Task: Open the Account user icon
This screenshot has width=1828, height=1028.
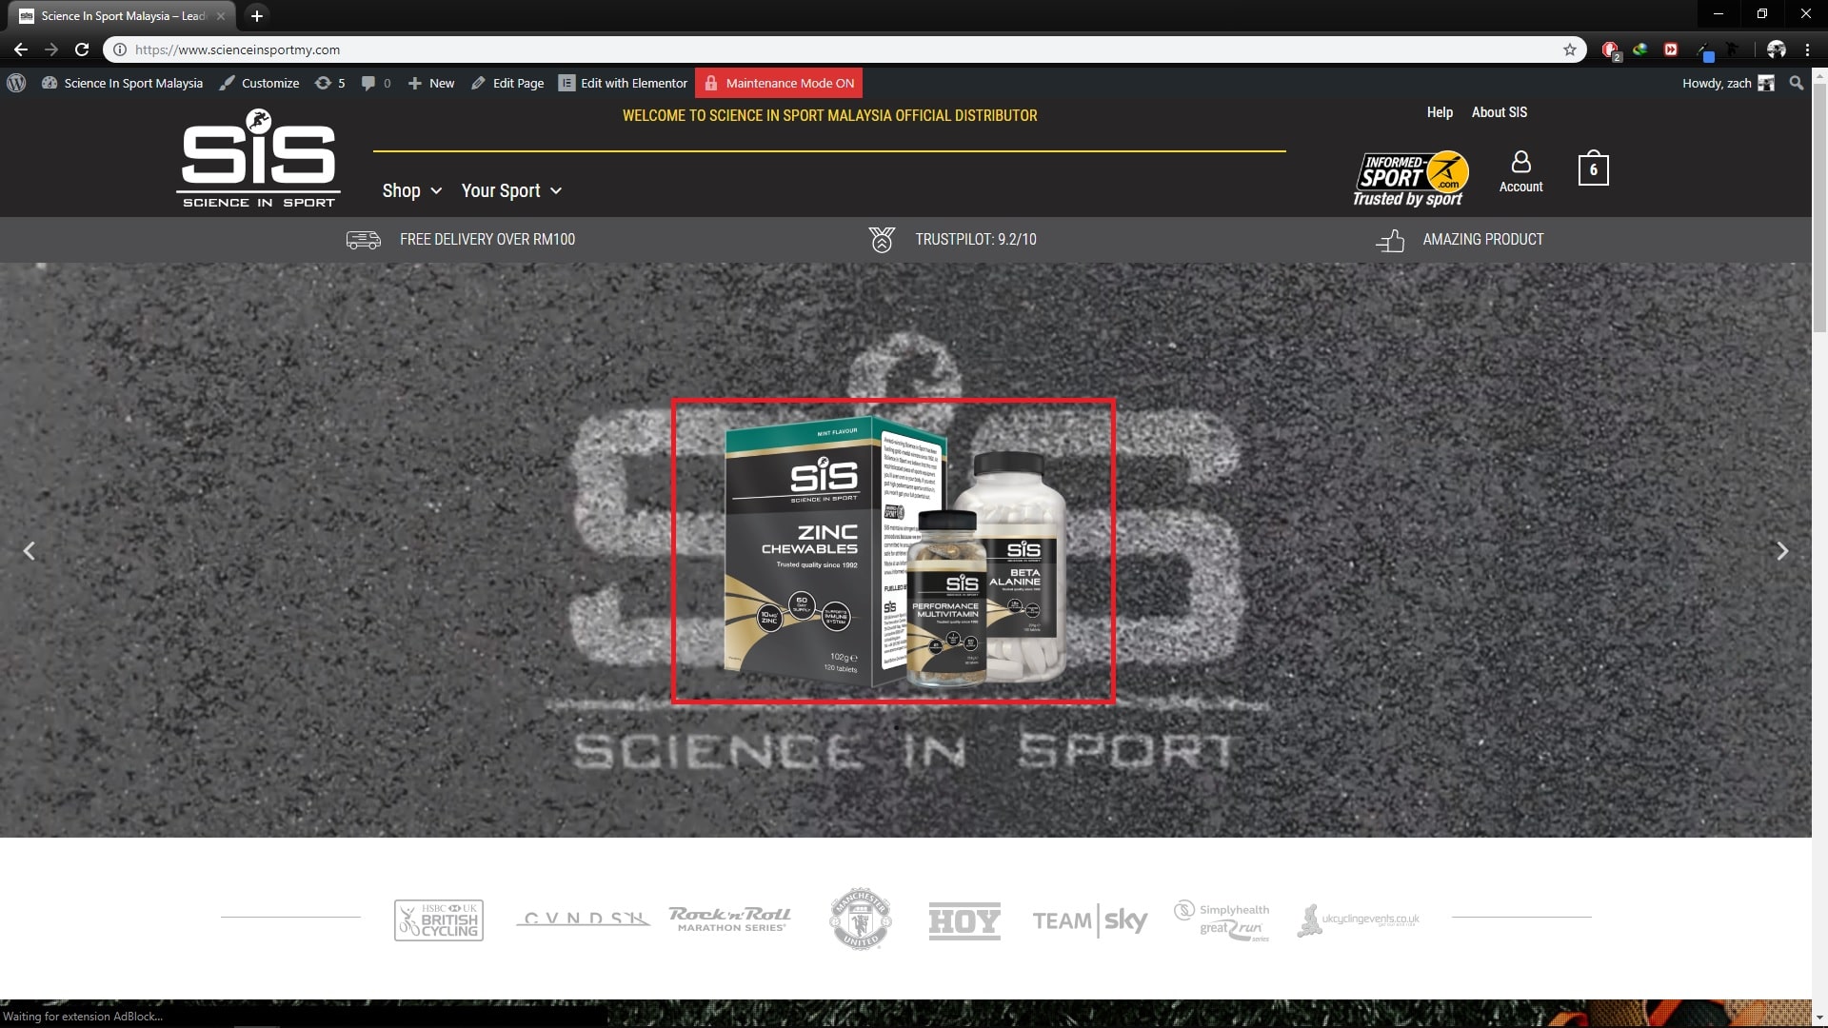Action: [1520, 171]
